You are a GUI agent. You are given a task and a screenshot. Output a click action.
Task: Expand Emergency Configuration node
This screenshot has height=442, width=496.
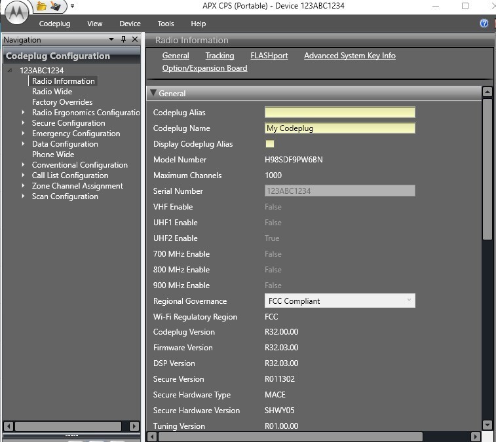pos(23,133)
